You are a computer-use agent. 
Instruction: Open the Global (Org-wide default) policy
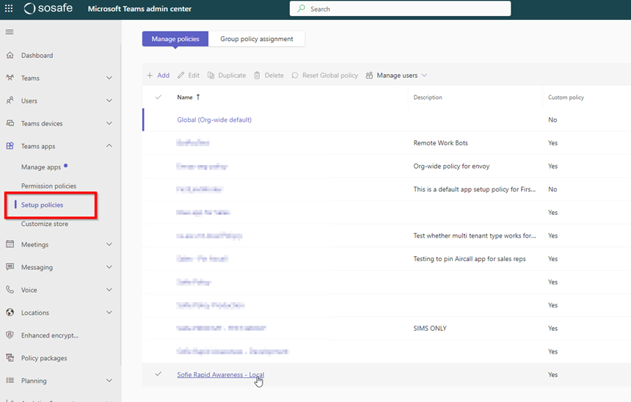pos(214,120)
